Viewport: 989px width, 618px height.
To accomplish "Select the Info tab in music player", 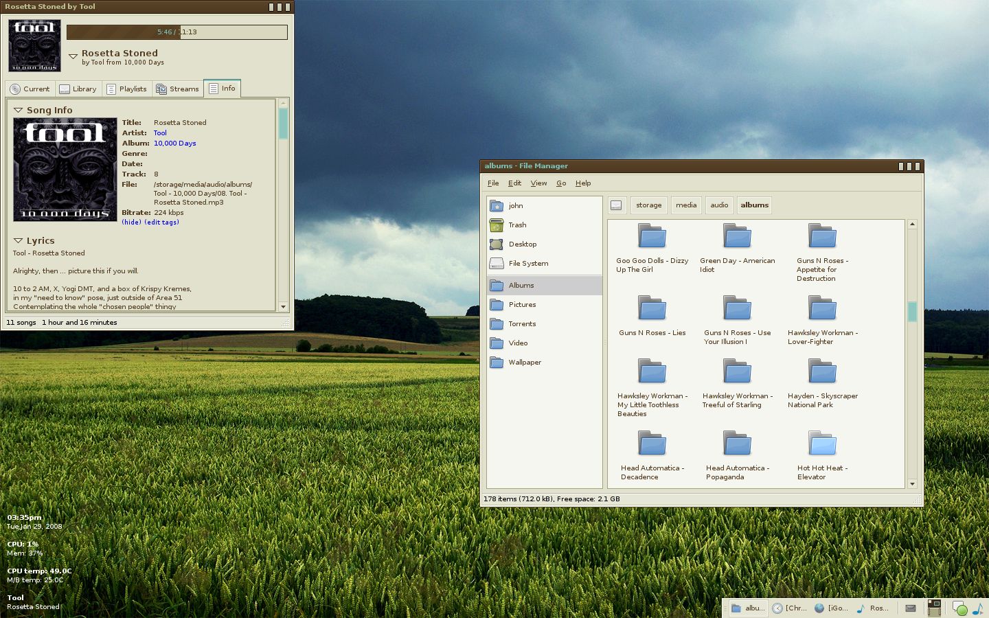I will 222,88.
